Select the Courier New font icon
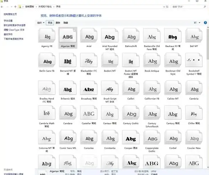This screenshot has height=175, width=209. tap(194, 137)
